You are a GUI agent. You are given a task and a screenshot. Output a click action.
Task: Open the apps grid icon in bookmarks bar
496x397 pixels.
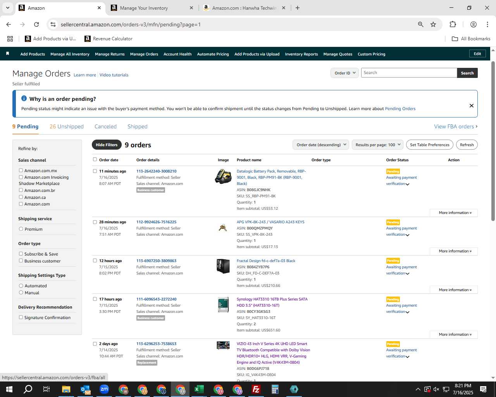tap(10, 39)
